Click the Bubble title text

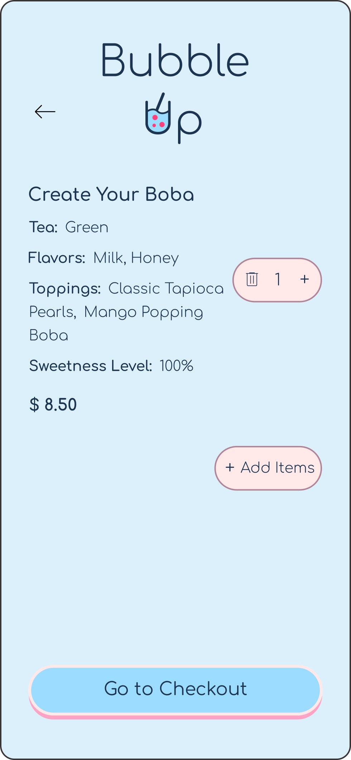175,60
